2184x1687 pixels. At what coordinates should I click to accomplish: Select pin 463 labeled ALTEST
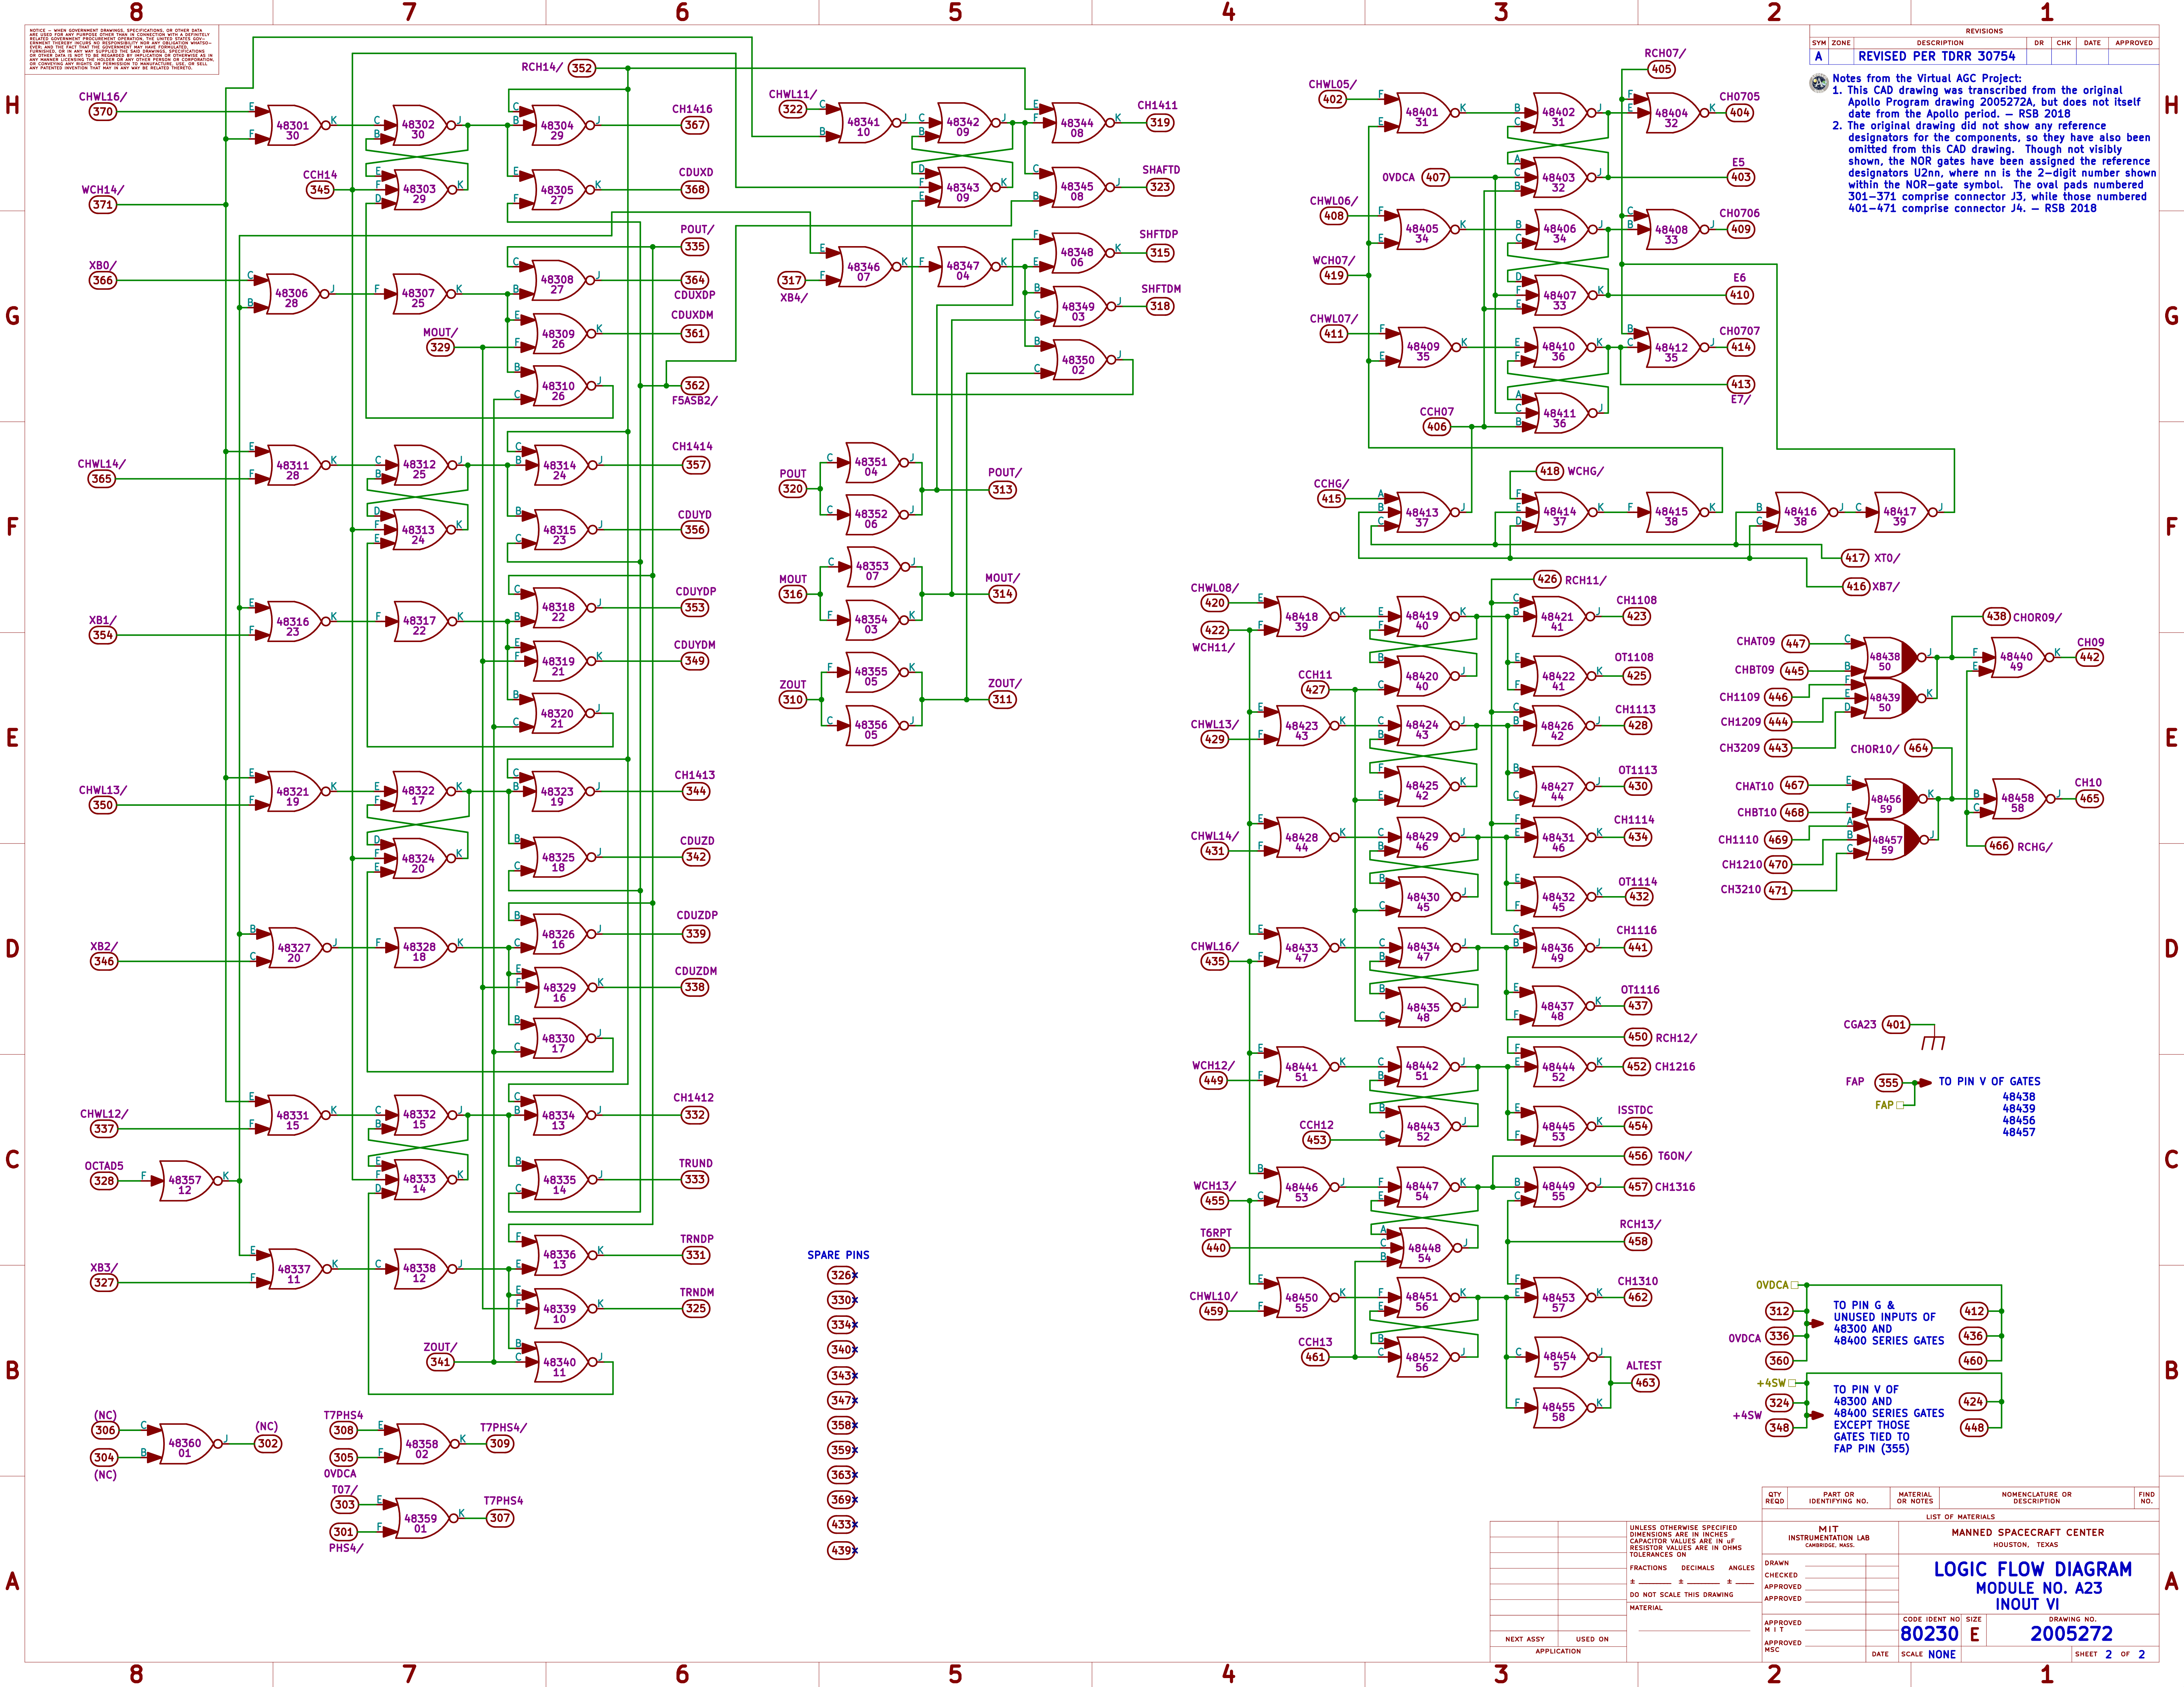tap(1645, 1383)
